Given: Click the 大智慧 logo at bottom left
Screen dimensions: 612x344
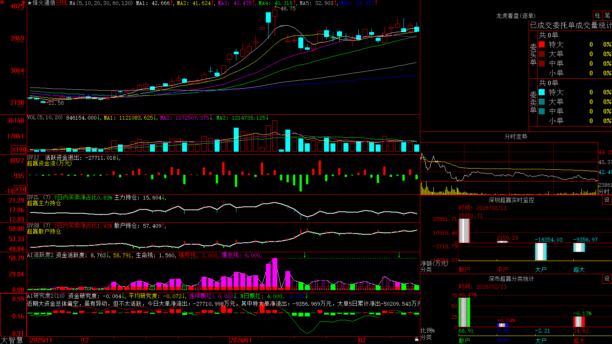Looking at the screenshot, I should [12, 340].
